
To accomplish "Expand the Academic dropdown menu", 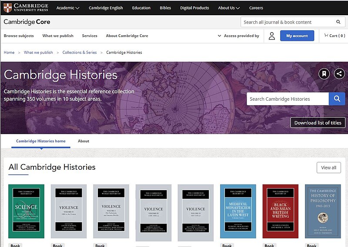I will (68, 8).
